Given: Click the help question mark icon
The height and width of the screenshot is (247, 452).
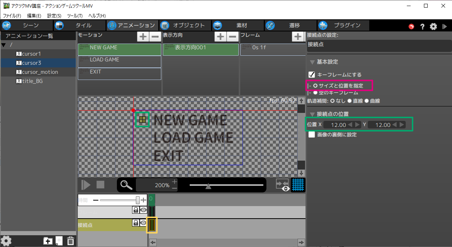Looking at the screenshot, I should (x=422, y=26).
